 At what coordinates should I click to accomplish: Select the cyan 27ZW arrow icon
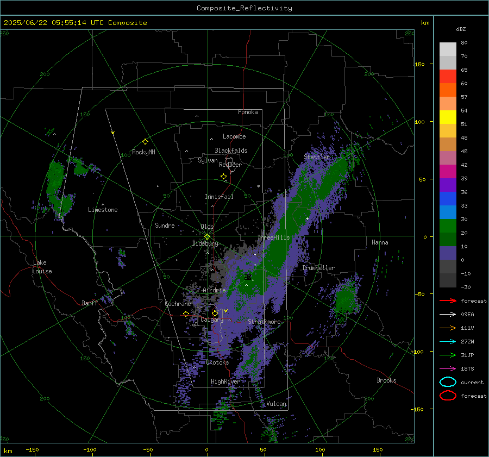tap(448, 342)
